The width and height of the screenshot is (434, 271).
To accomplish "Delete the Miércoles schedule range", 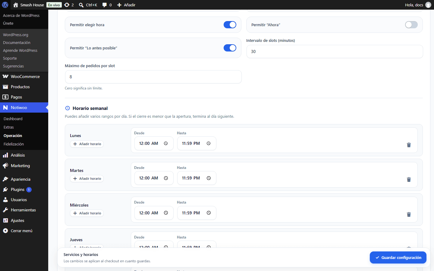I will click(x=409, y=214).
